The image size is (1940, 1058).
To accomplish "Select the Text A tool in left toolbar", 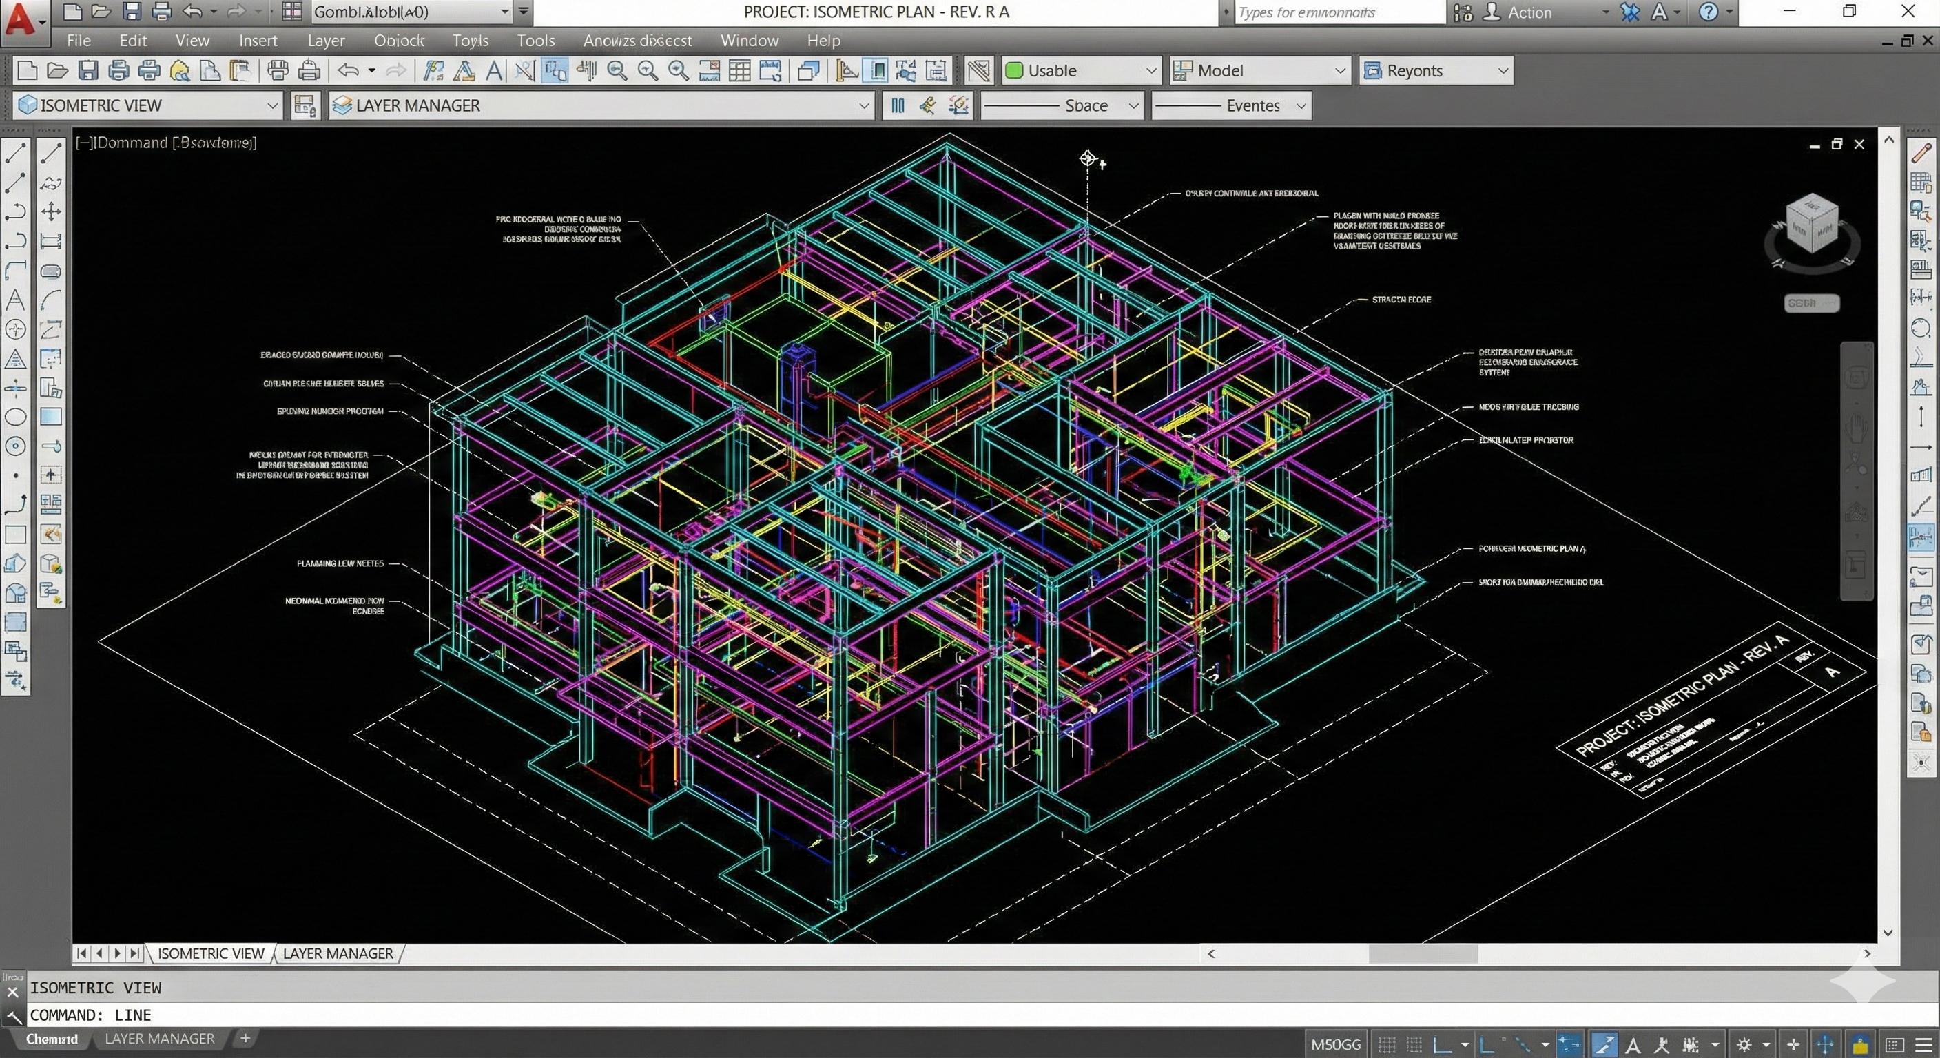I will click(x=15, y=300).
